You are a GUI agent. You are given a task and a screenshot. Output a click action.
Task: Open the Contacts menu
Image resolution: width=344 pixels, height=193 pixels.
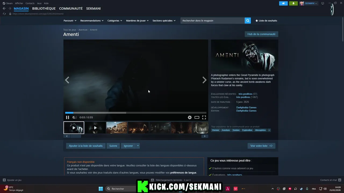[30, 3]
